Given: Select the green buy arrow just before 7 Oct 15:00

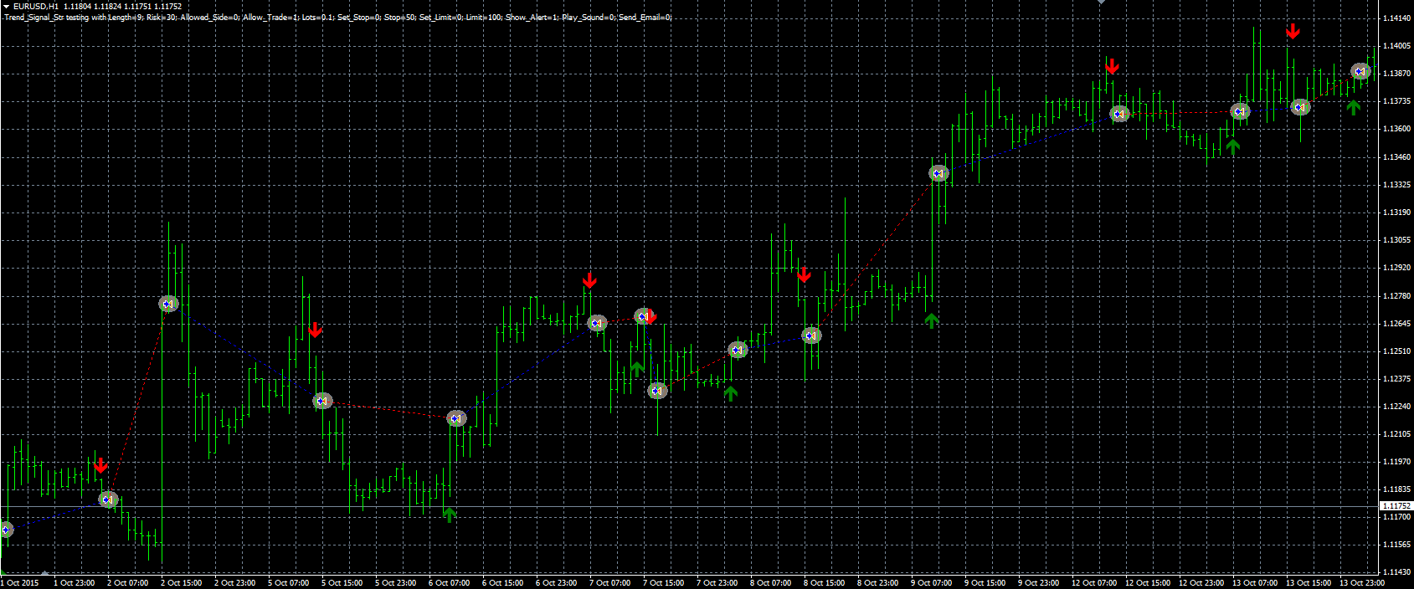Looking at the screenshot, I should pyautogui.click(x=637, y=369).
